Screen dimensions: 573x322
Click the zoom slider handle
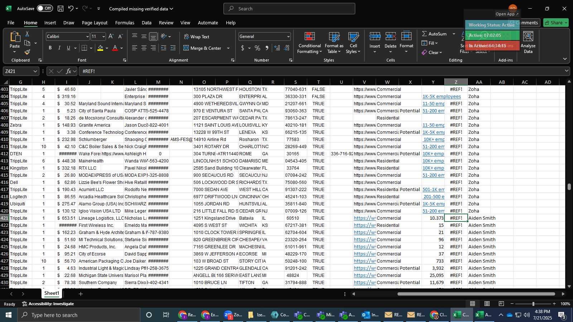[x=533, y=304]
